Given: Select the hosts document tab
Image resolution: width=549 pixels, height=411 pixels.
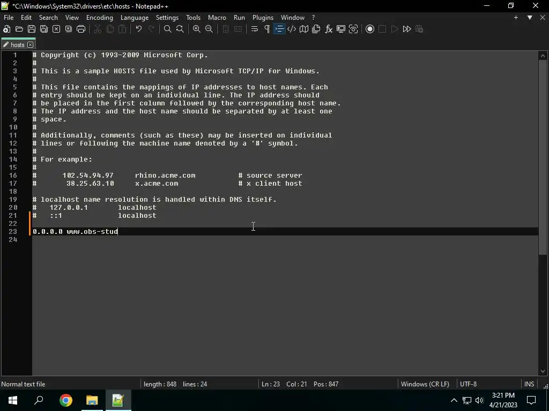Looking at the screenshot, I should point(18,45).
